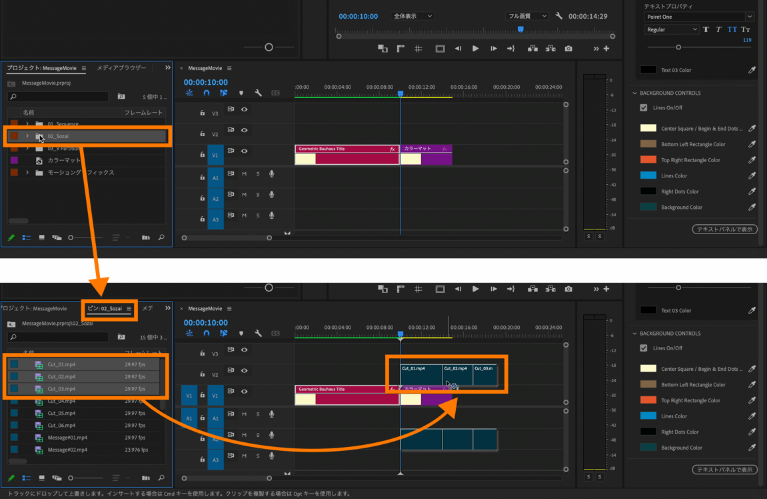Hide track V3 in upper timeline
The image size is (767, 499).
(x=244, y=109)
